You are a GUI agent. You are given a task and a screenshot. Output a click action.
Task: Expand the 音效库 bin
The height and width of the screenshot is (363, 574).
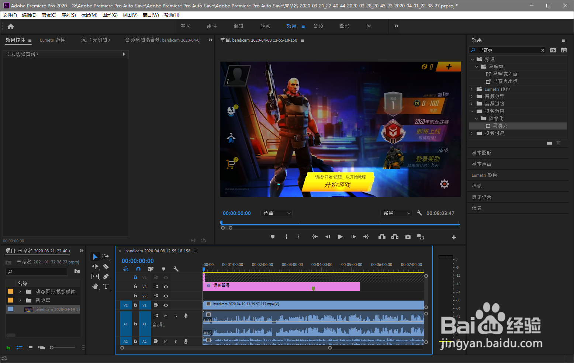(x=20, y=300)
